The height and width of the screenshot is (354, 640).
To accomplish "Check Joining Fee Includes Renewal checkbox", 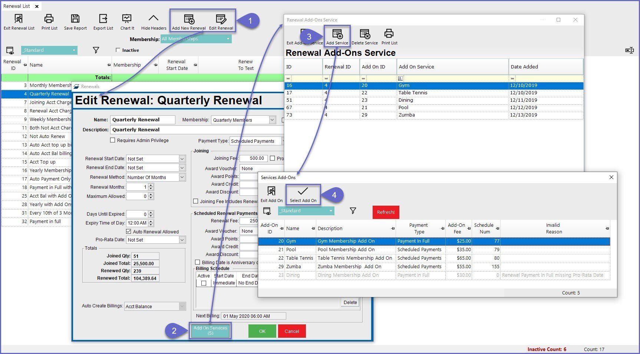I will (196, 201).
